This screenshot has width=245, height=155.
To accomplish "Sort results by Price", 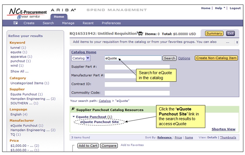I will pyautogui.click(x=178, y=137).
